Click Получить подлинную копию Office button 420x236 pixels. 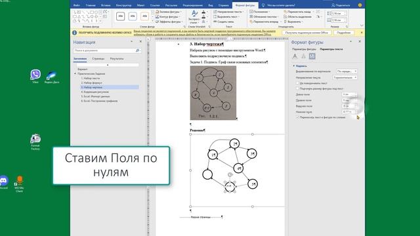pyautogui.click(x=306, y=33)
